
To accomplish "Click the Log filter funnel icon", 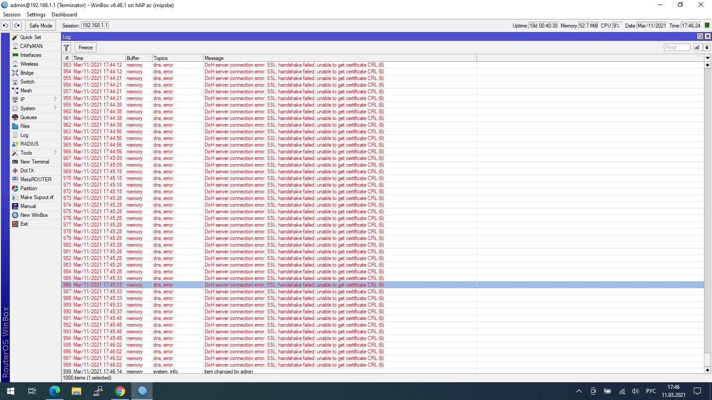I will coord(66,48).
